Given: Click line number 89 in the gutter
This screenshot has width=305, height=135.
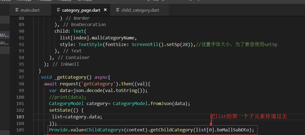Looking at the screenshot, I should 22,25.
